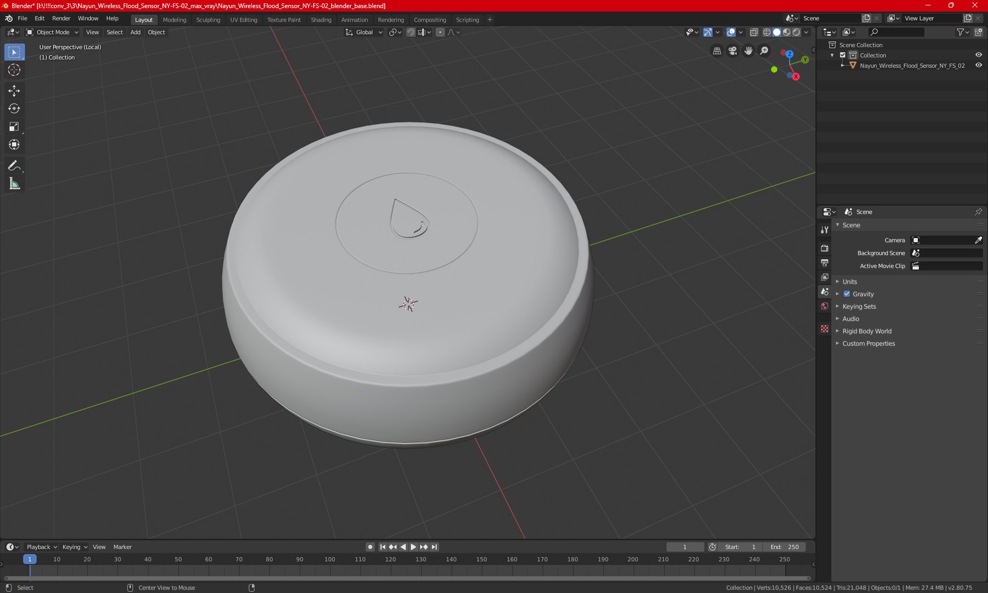
Task: Open the View Layer properties tab
Action: pos(824,277)
